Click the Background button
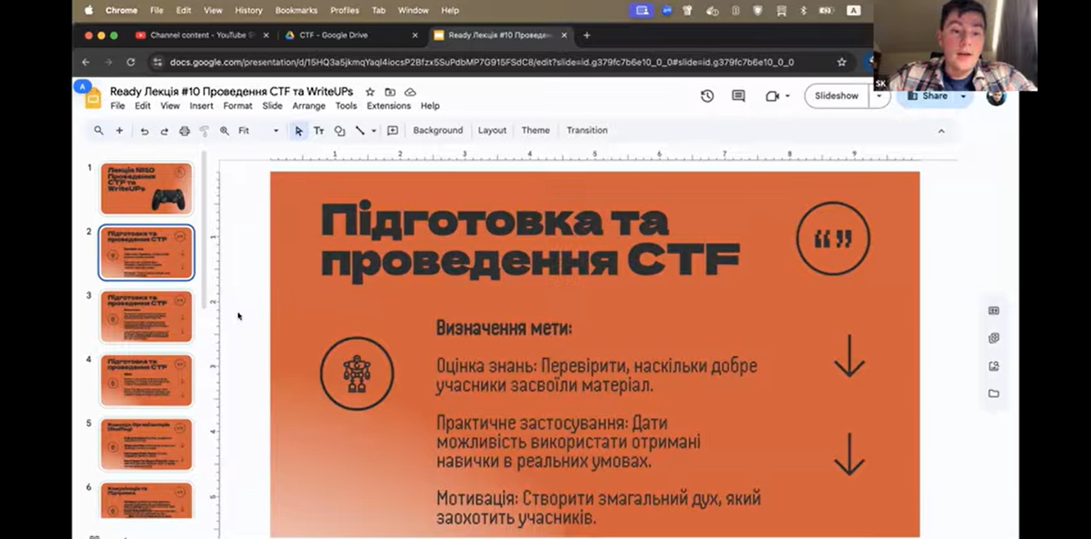 (437, 130)
